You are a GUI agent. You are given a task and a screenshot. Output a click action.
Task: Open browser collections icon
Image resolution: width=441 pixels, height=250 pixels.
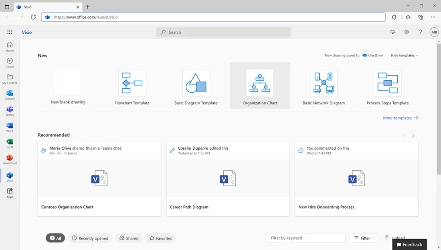(x=421, y=17)
